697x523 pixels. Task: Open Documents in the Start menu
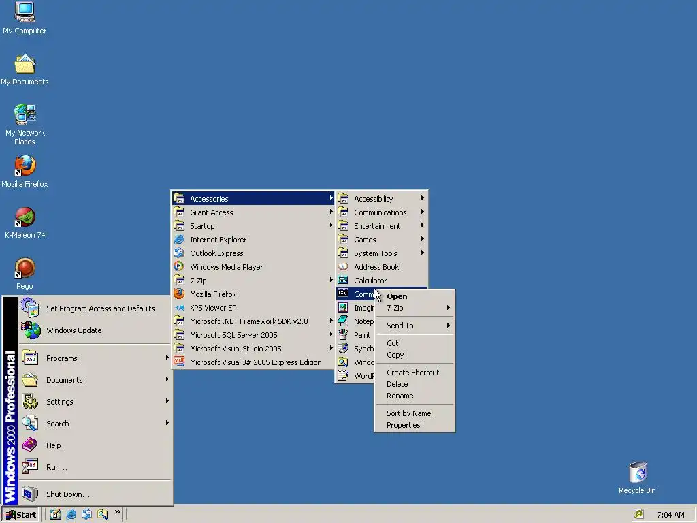point(95,380)
